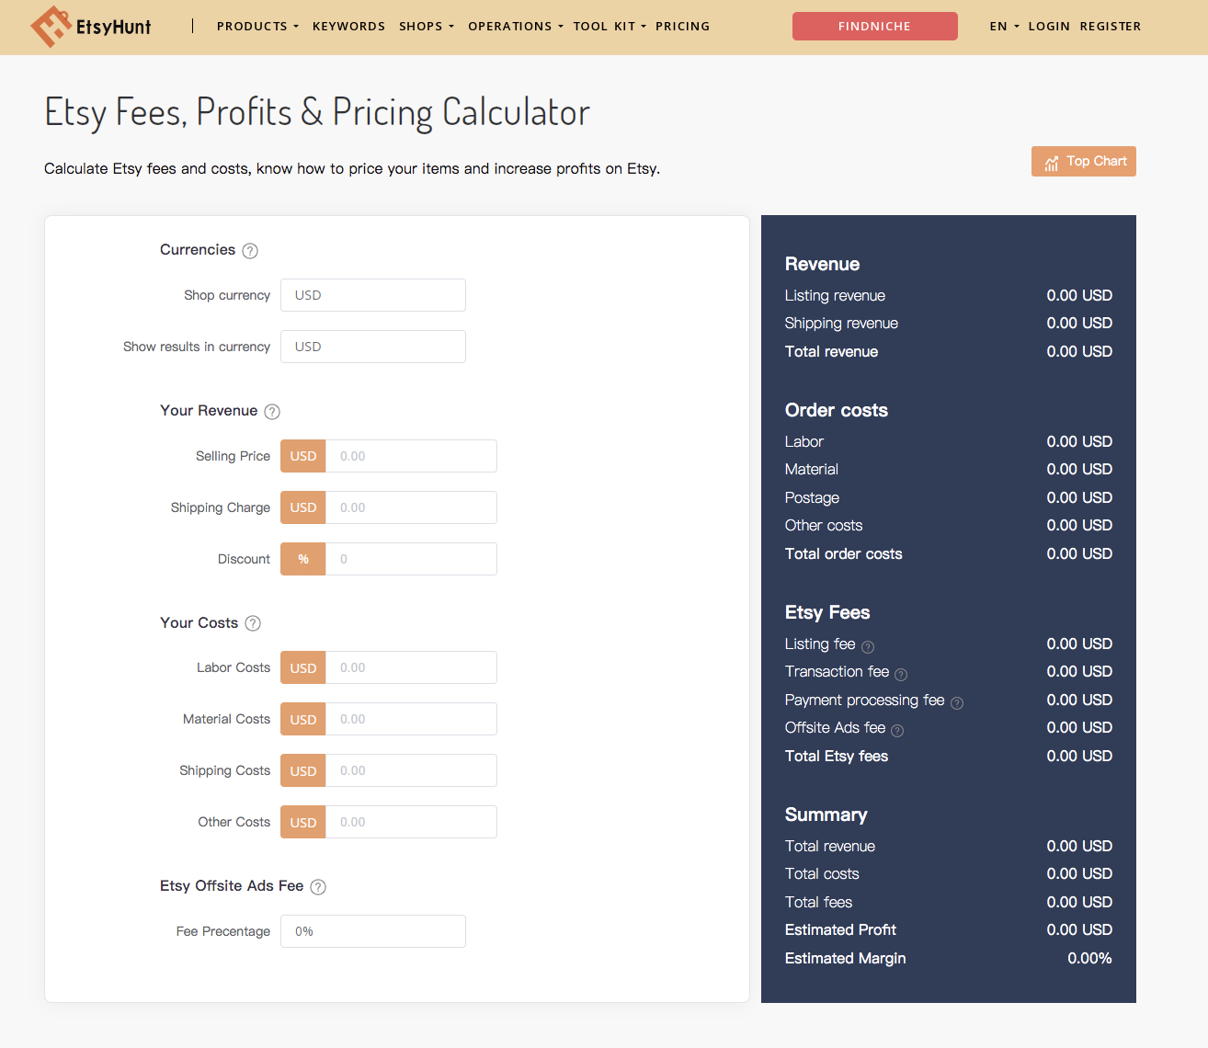
Task: Click the Etsy Offsite Ads Fee help icon
Action: pyautogui.click(x=318, y=887)
